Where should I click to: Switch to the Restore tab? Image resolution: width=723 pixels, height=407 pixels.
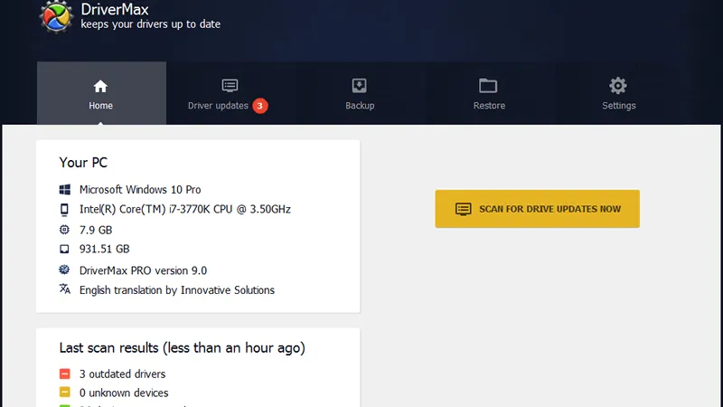[x=489, y=93]
